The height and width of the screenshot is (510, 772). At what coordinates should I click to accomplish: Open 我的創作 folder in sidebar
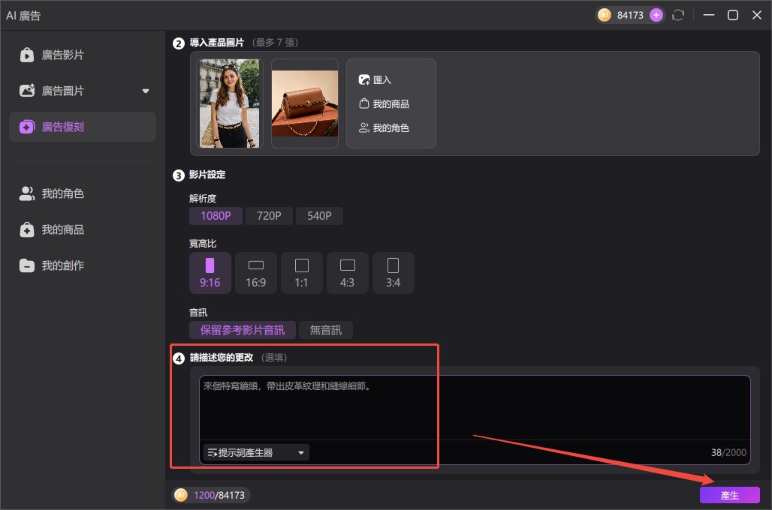82,265
